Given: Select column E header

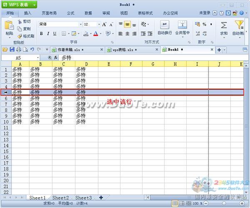Looking at the screenshot, I should coord(109,64).
